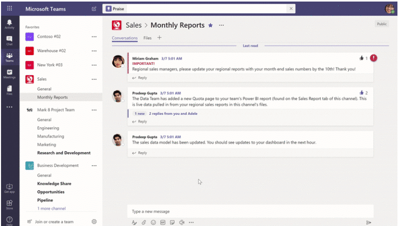The image size is (399, 226).
Task: Open the Research and Development channel
Action: 64,153
